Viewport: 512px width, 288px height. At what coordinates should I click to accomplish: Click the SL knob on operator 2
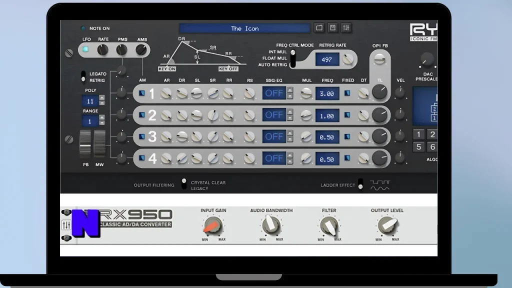click(196, 115)
